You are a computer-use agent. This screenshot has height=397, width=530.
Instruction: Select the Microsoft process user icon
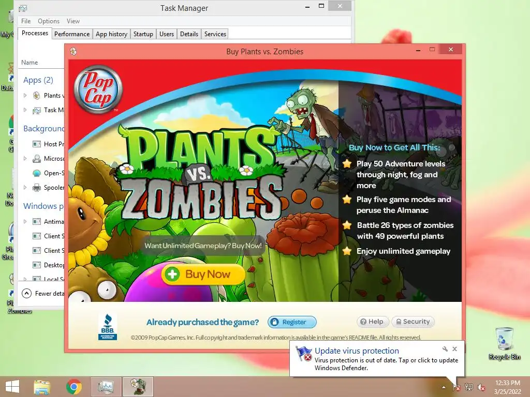coord(37,159)
